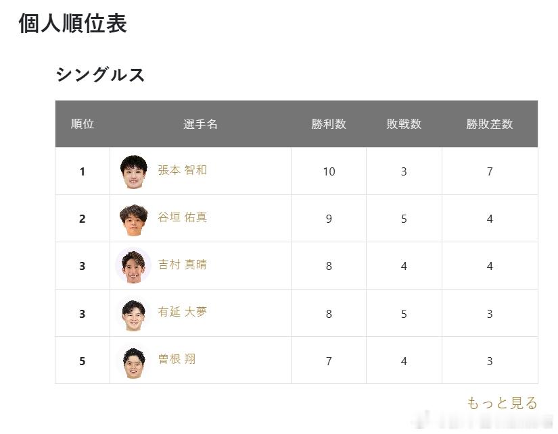Open 曽根 翔 player name link
558x434 pixels.
pyautogui.click(x=177, y=359)
